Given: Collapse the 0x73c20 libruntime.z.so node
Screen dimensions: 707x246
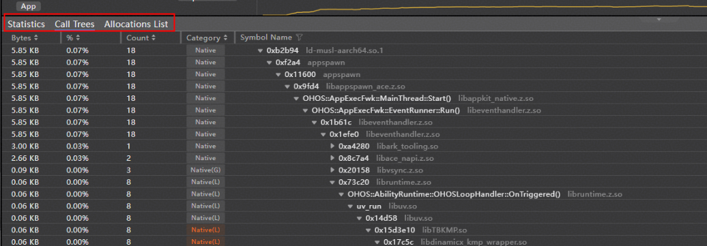Looking at the screenshot, I should click(x=332, y=183).
